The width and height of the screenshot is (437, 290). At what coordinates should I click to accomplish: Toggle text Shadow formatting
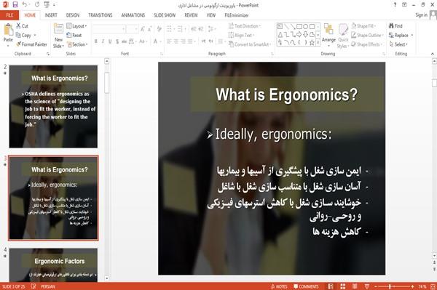point(117,41)
